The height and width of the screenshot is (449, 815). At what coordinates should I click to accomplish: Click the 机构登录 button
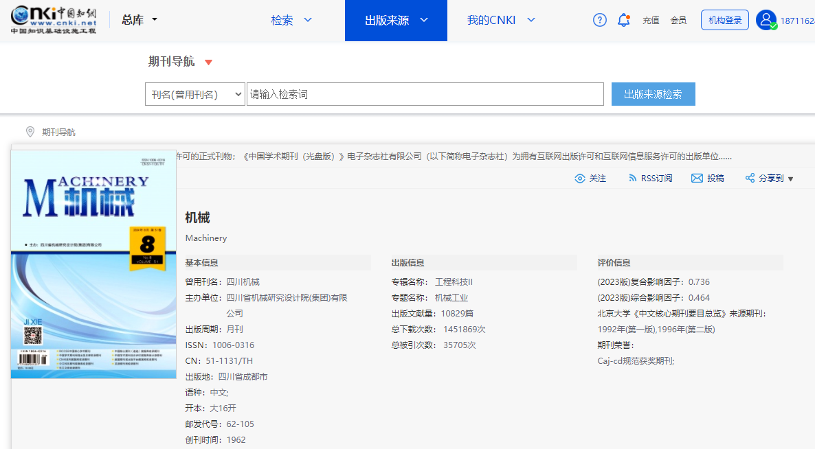tap(724, 20)
